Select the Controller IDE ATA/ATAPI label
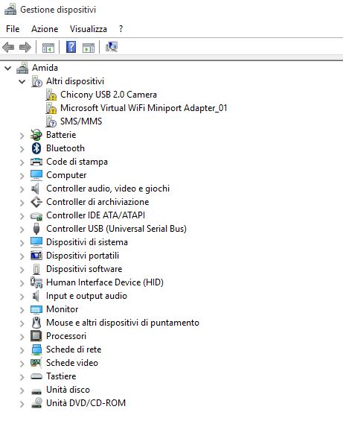Viewport: 343px width, 424px height. (95, 215)
